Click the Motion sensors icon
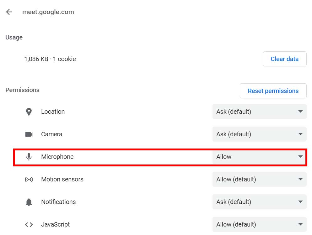Viewport: 312px width, 235px height. [x=29, y=179]
